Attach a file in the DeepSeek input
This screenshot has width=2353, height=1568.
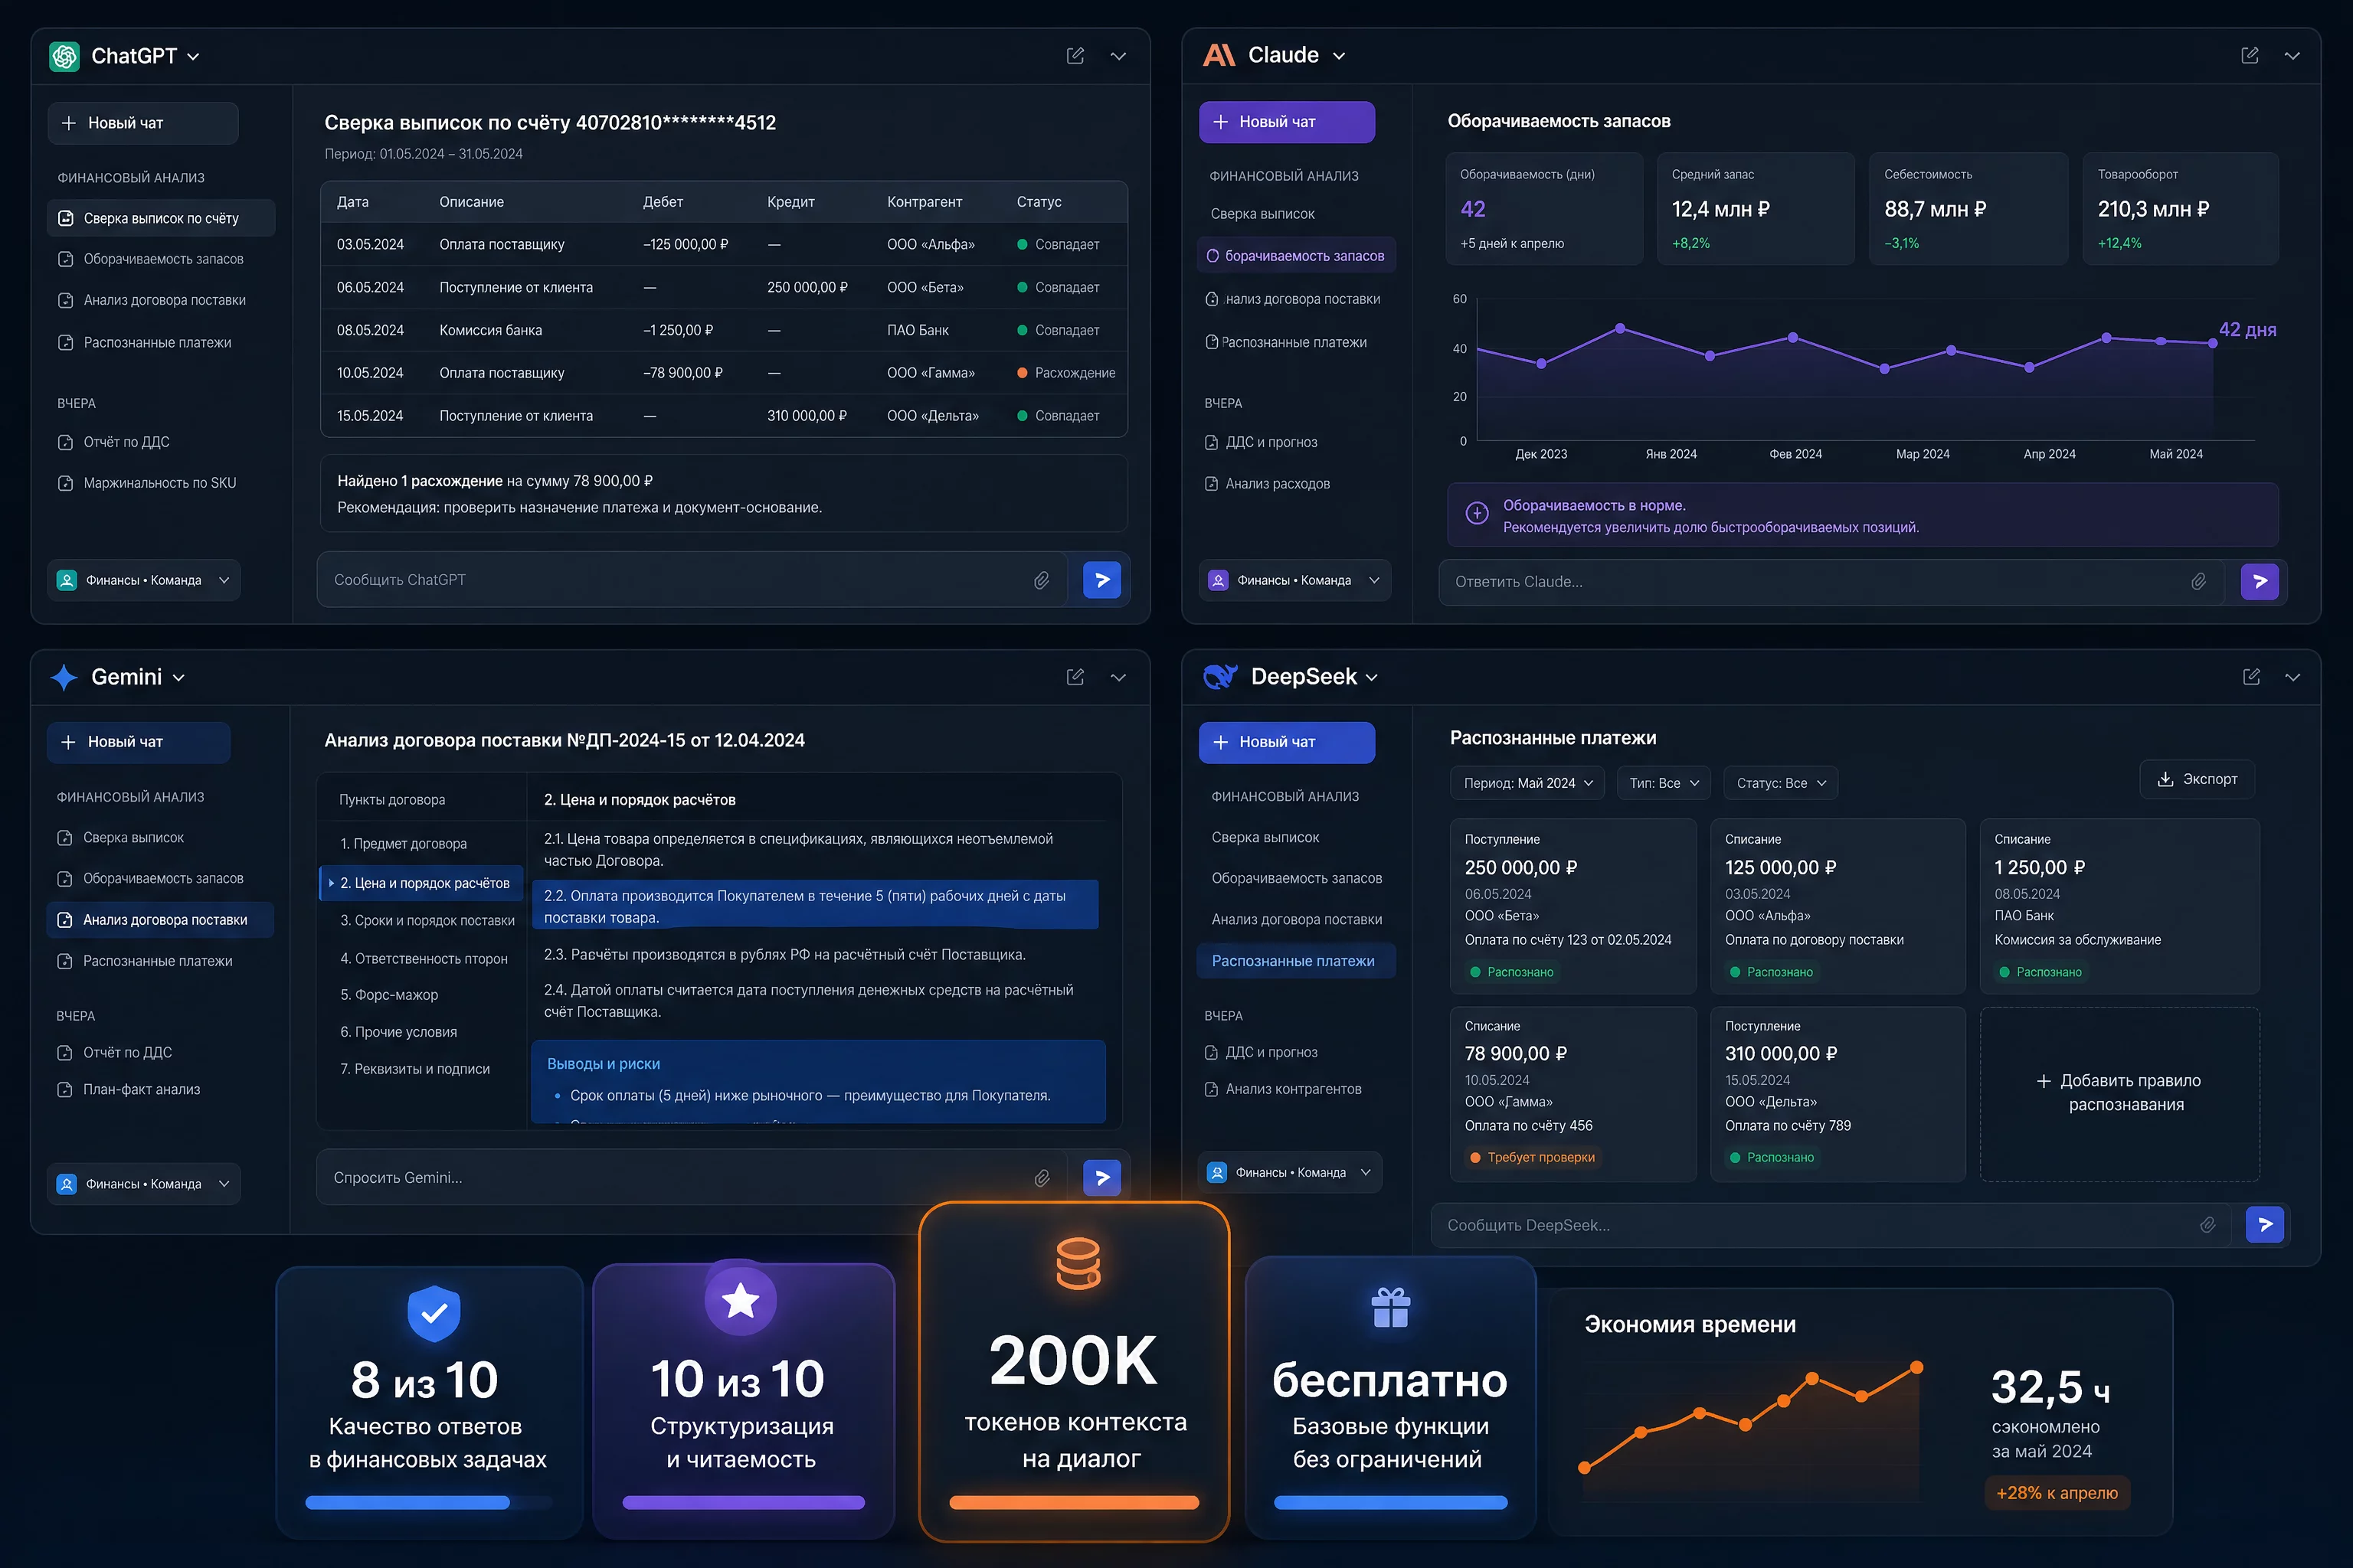2208,1225
